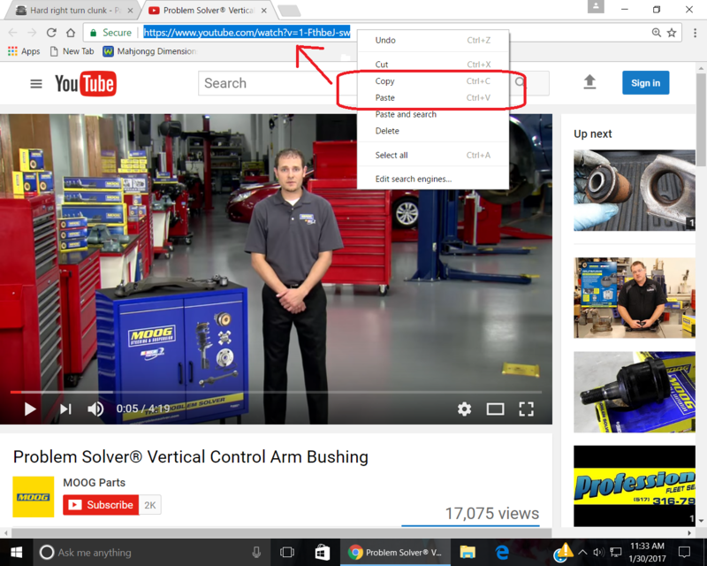Click the browser forward arrow
The width and height of the screenshot is (707, 566).
(x=32, y=33)
